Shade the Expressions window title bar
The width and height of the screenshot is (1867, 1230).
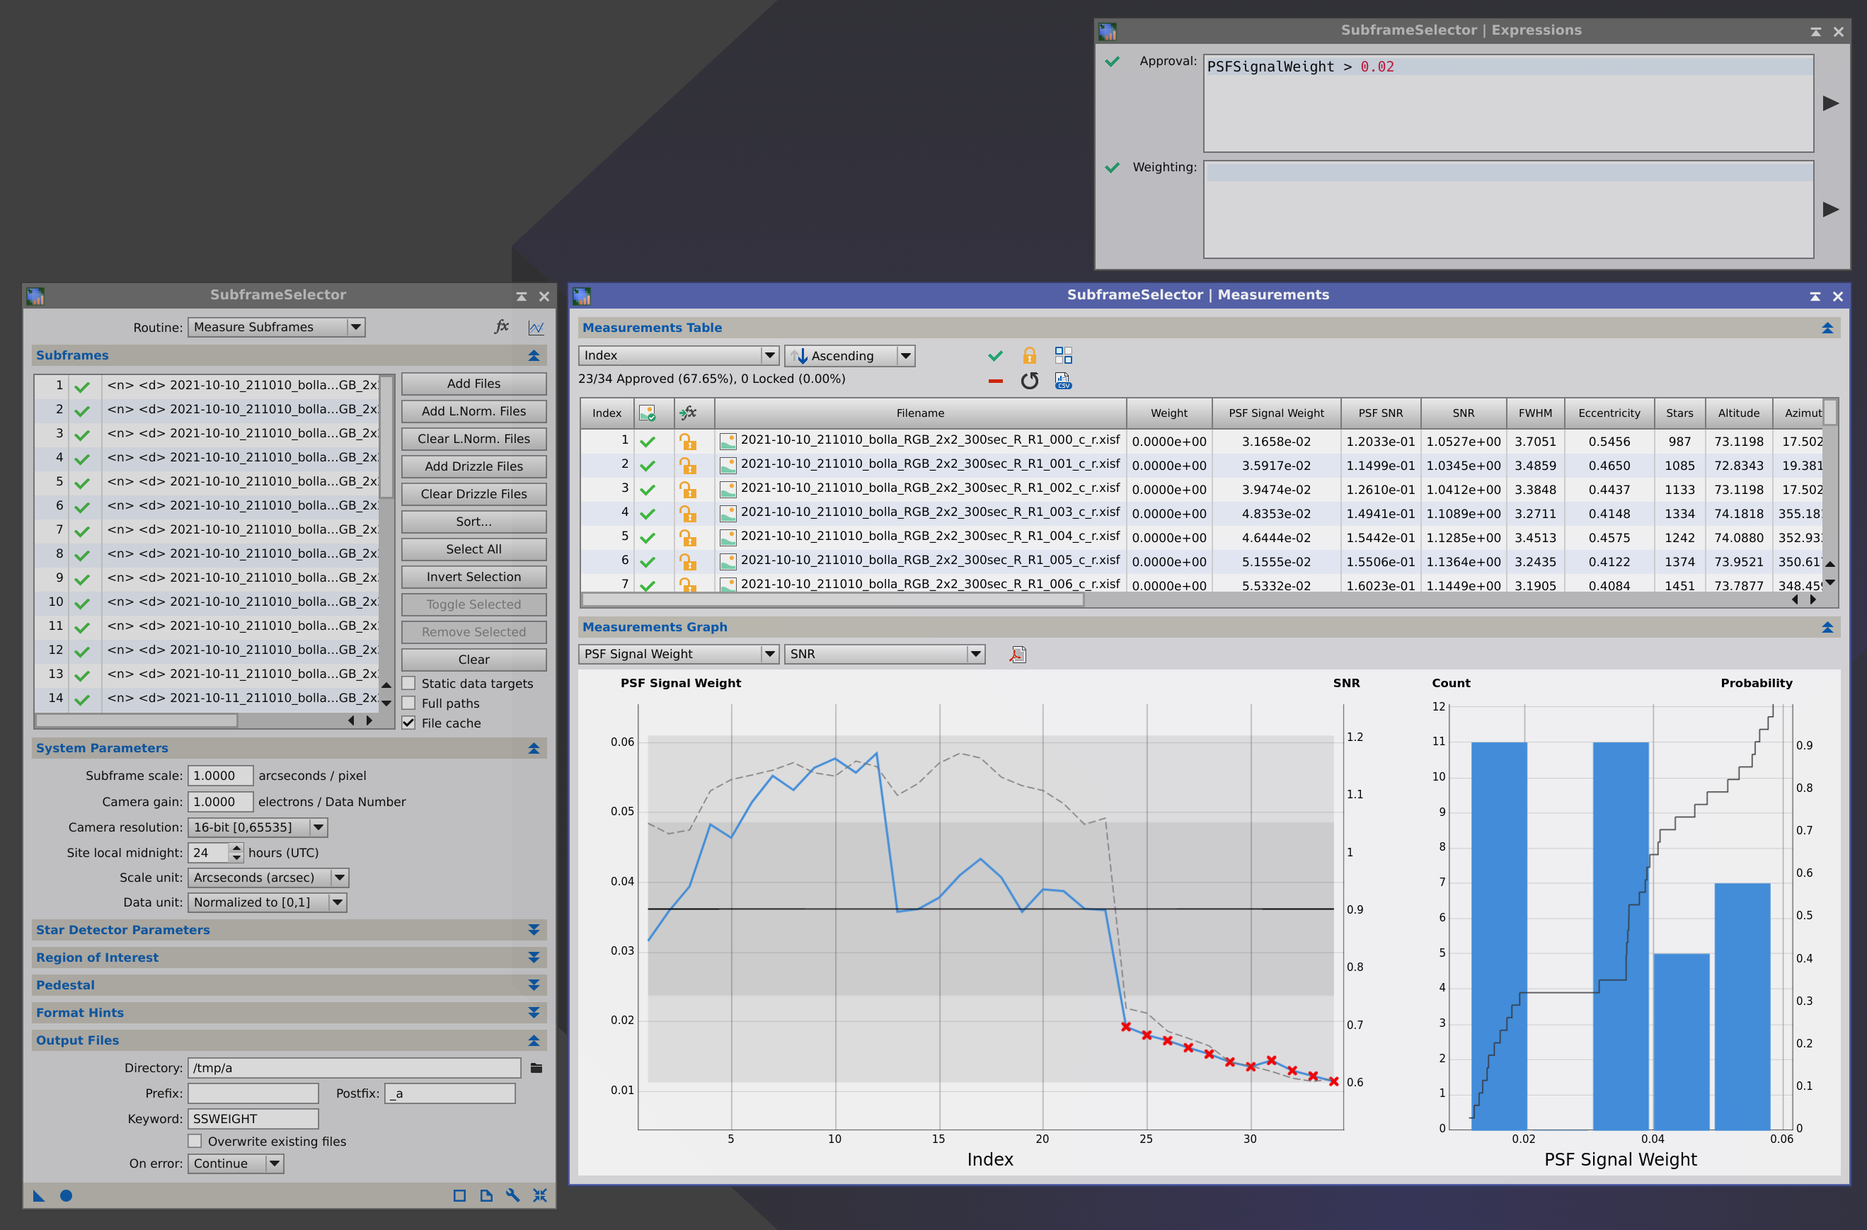point(1816,31)
